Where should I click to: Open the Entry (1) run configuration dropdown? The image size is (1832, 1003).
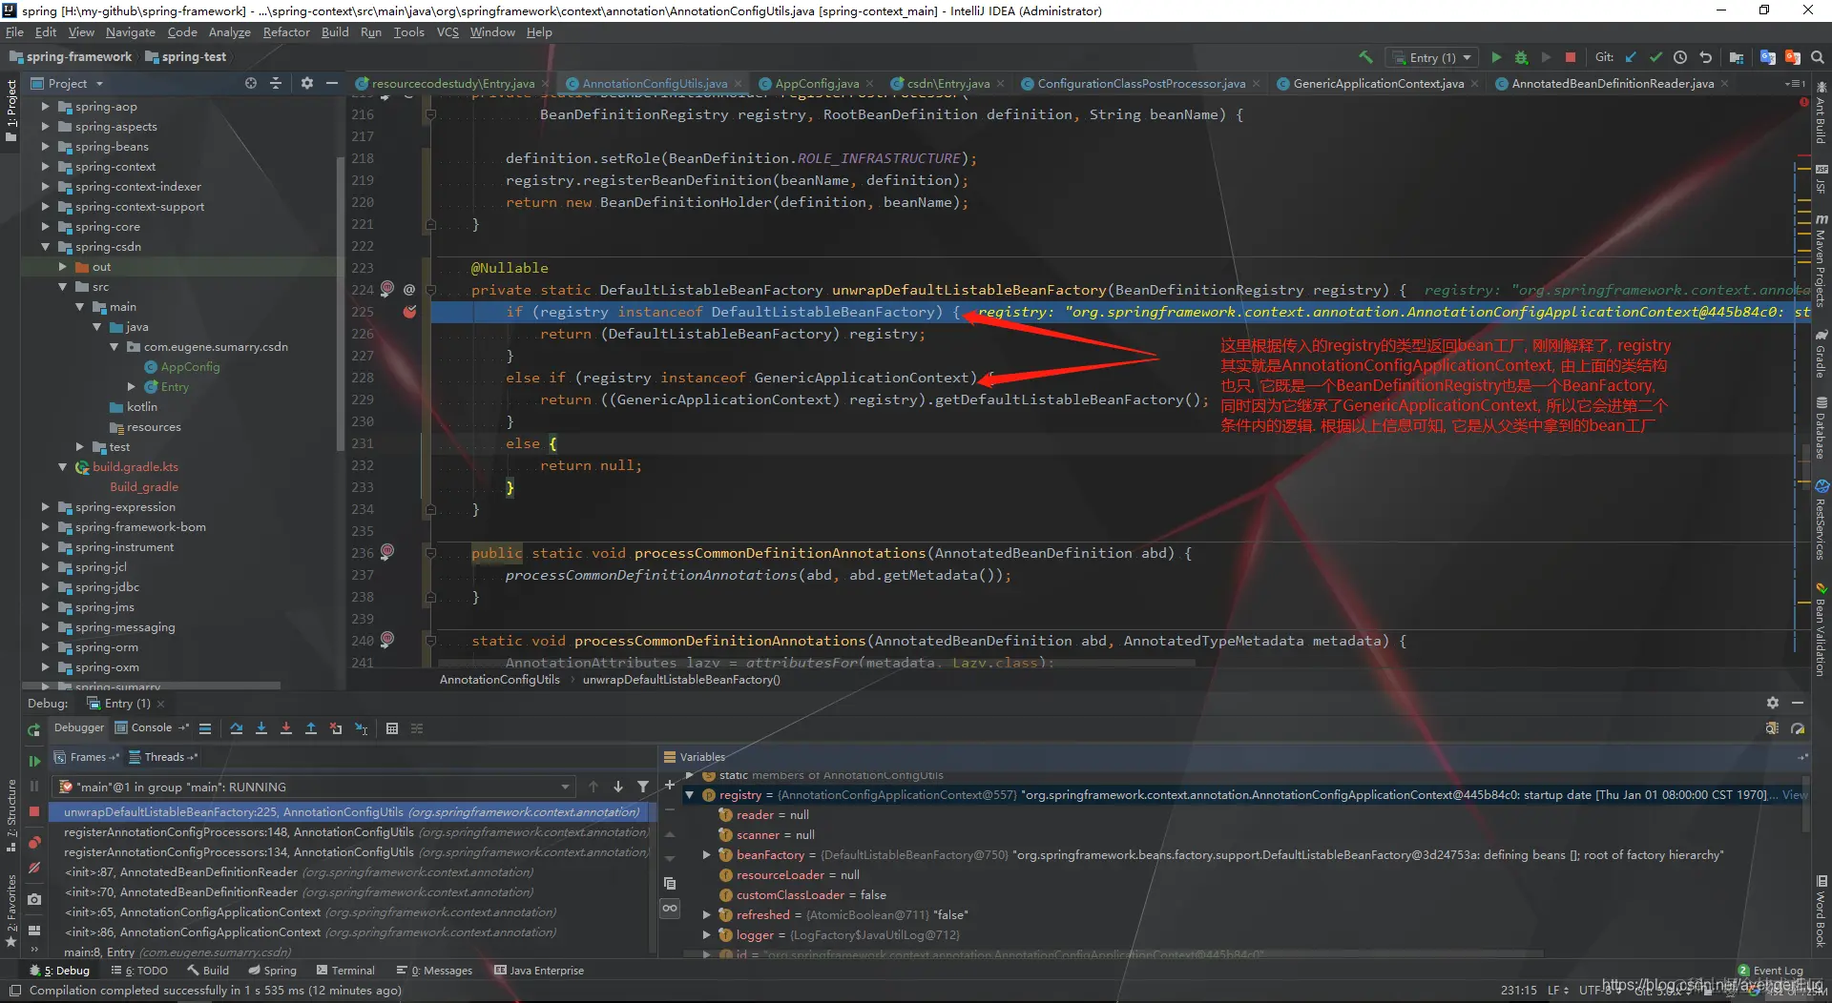pyautogui.click(x=1432, y=57)
